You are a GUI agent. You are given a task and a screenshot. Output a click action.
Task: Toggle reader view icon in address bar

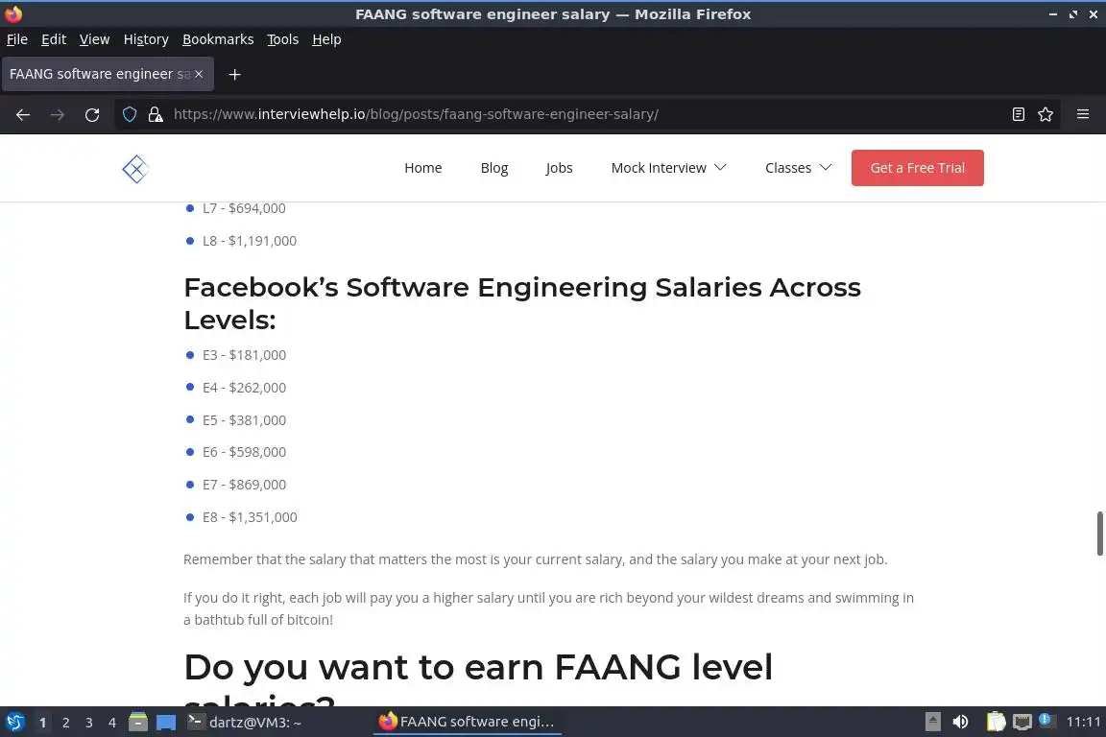coord(1018,114)
